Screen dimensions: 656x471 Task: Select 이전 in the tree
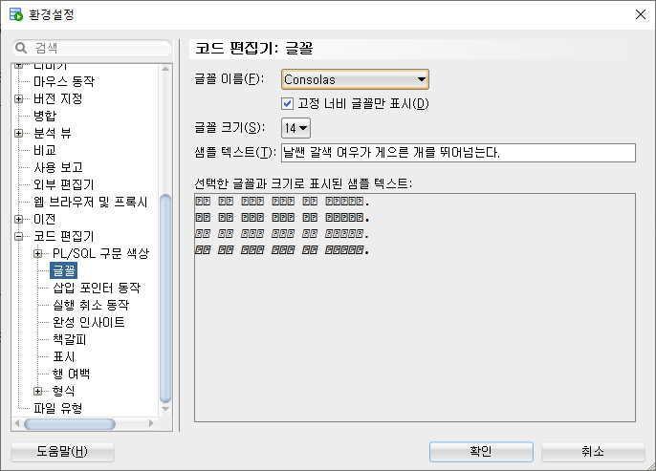(44, 219)
